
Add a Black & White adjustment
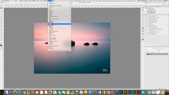tap(150, 11)
